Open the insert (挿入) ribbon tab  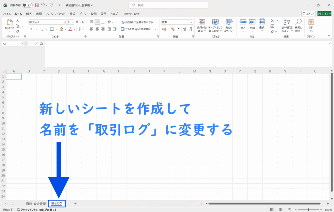29,14
